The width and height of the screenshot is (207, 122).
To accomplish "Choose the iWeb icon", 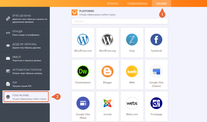I will tap(132, 71).
